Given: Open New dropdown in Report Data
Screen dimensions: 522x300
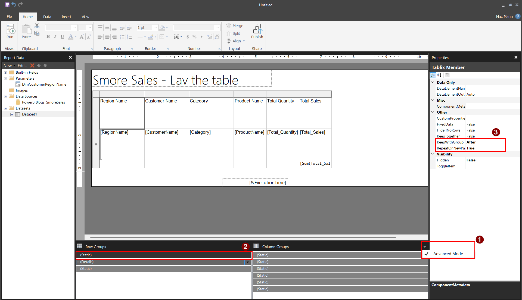Looking at the screenshot, I should coord(9,65).
